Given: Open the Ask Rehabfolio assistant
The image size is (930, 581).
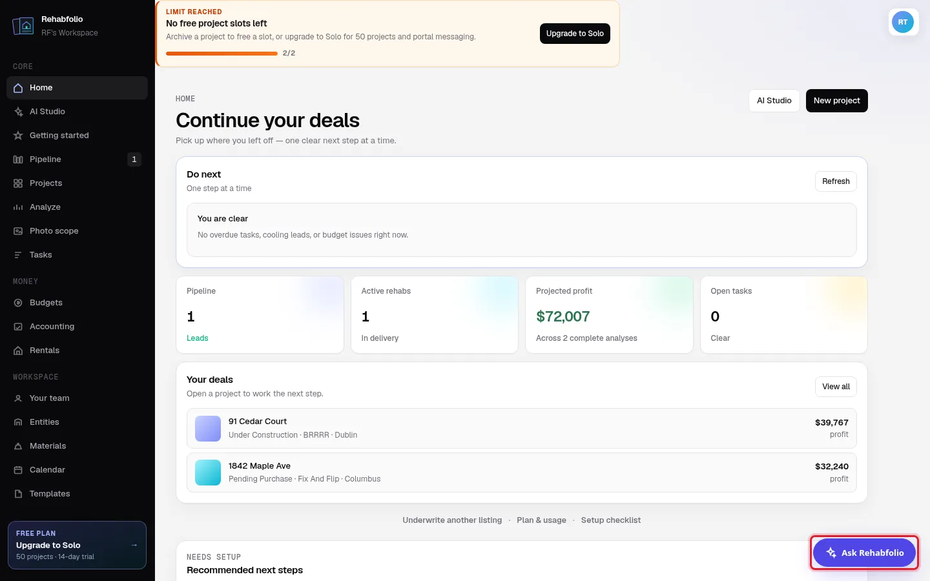Looking at the screenshot, I should pos(864,553).
